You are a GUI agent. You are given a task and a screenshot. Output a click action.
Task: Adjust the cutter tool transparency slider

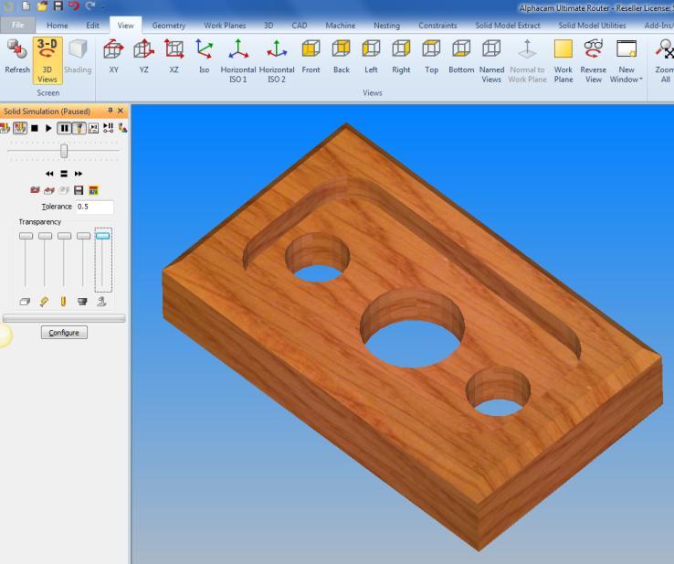click(64, 236)
